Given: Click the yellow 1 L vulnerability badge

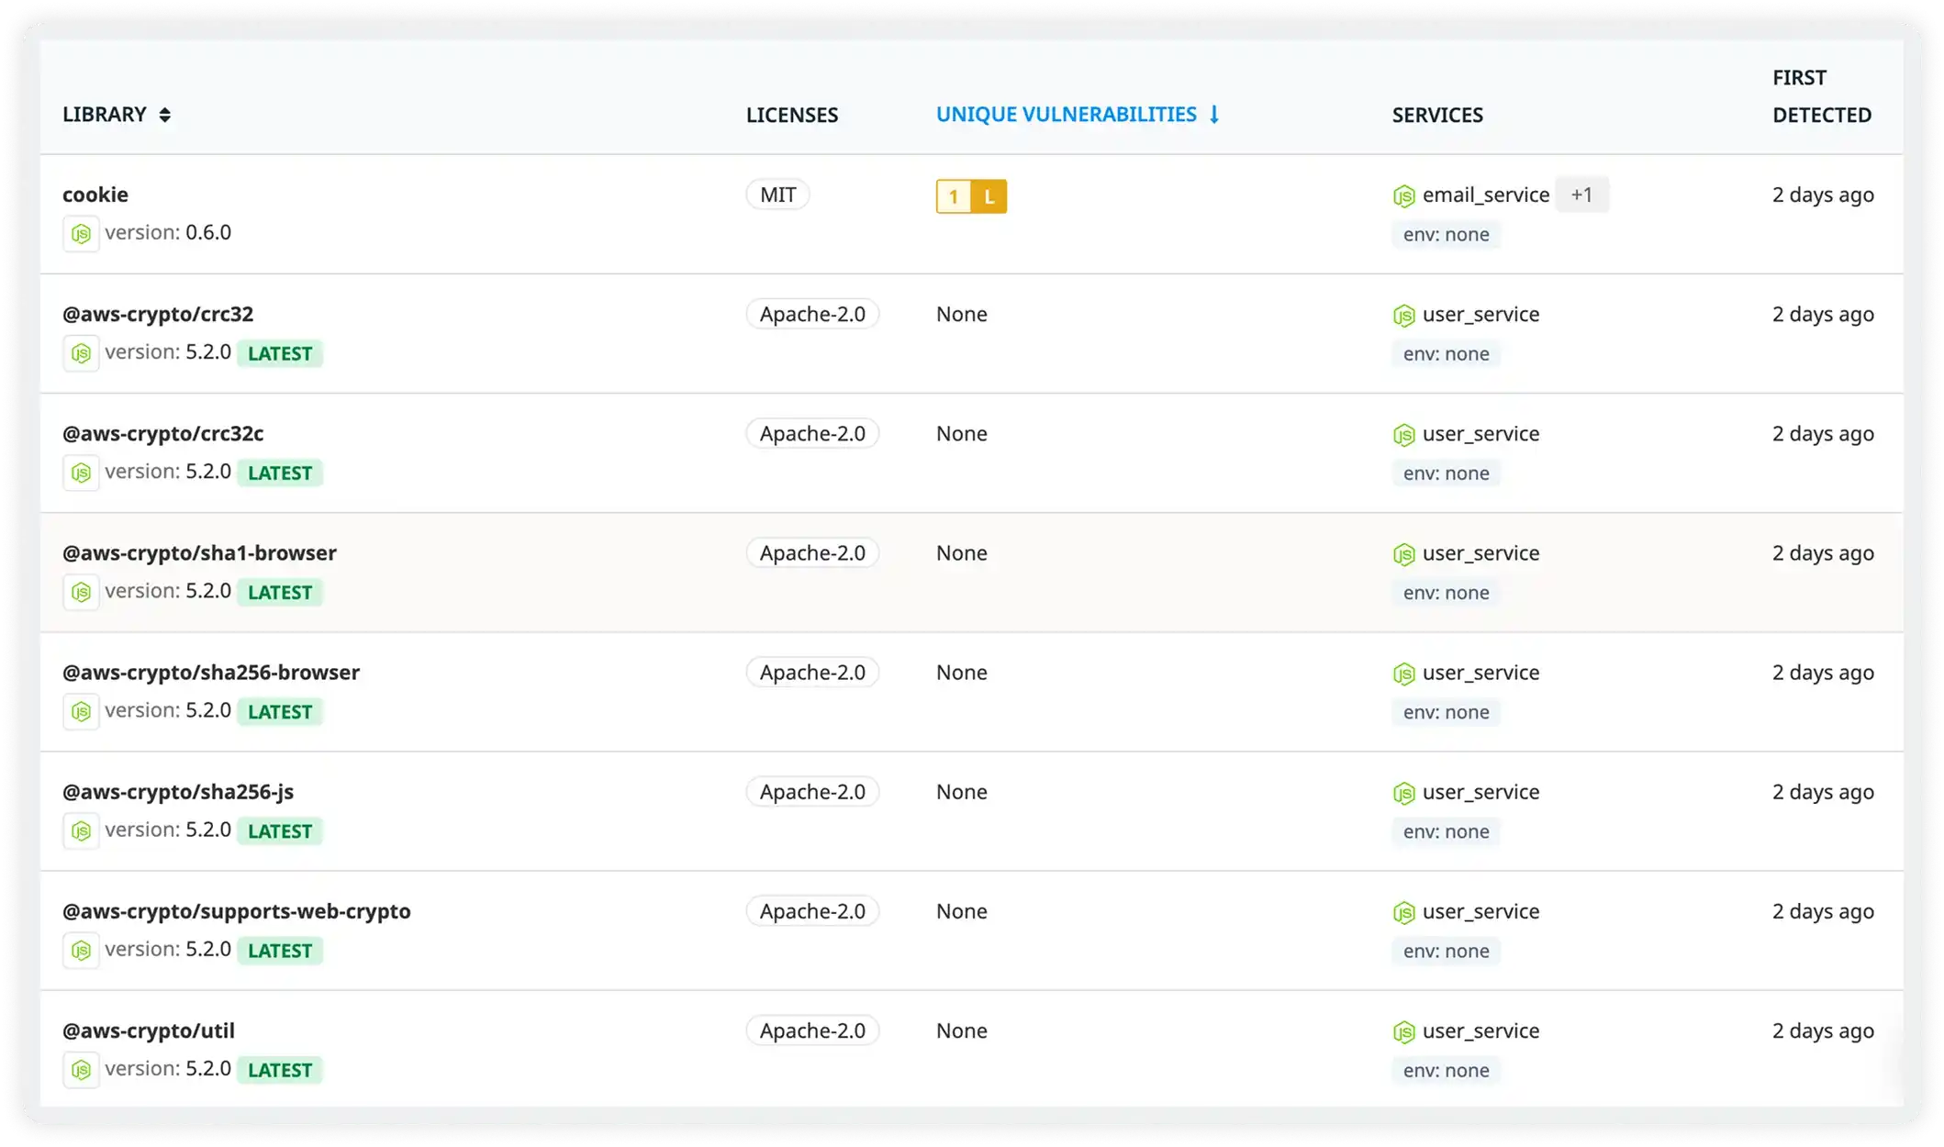Looking at the screenshot, I should (970, 195).
